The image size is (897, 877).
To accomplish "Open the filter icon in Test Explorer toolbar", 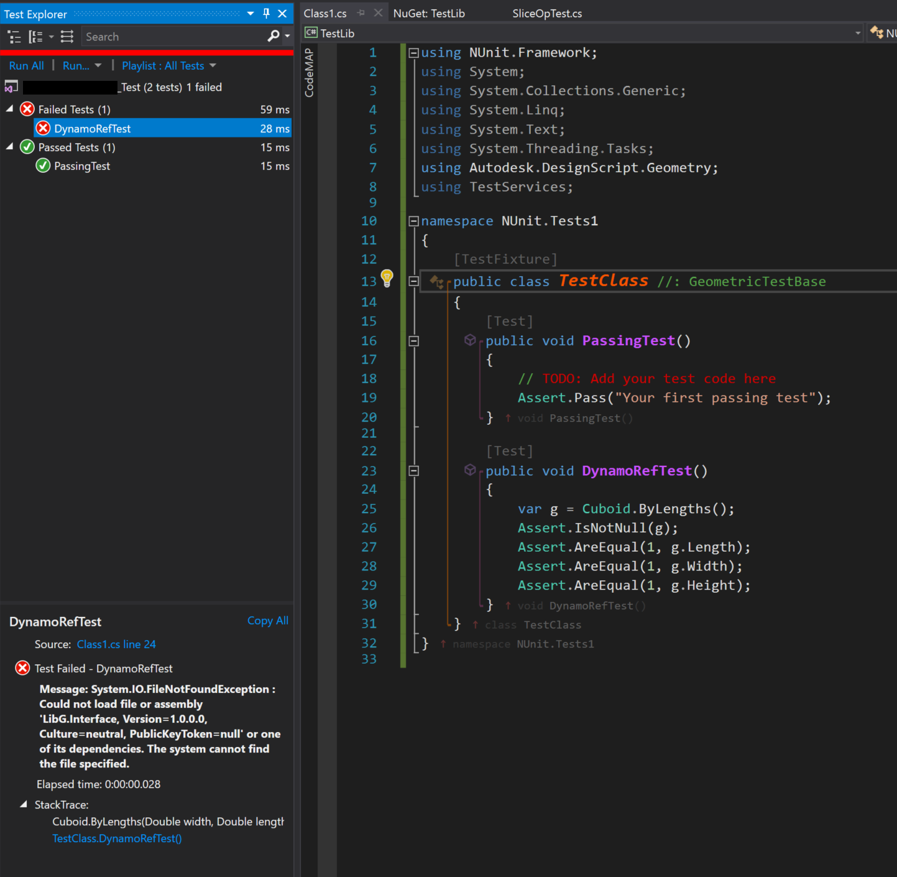I will click(67, 37).
